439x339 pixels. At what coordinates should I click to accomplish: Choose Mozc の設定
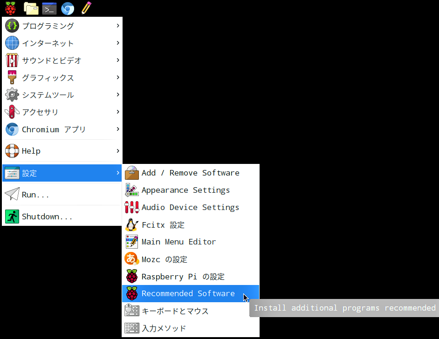tap(191, 259)
